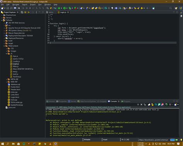Collapse the ToDolist project node

[2, 20]
